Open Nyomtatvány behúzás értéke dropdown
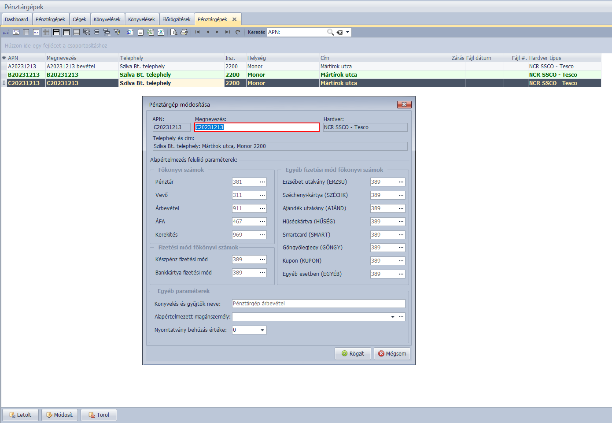The height and width of the screenshot is (423, 612). [262, 330]
